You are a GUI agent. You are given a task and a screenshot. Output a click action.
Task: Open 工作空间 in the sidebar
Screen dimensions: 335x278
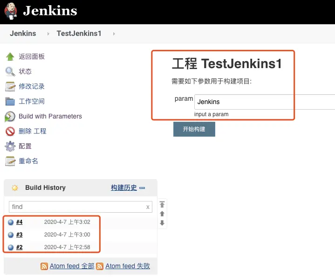click(x=32, y=101)
